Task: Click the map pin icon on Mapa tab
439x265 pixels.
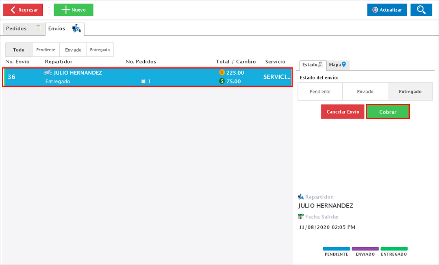Action: click(x=344, y=65)
